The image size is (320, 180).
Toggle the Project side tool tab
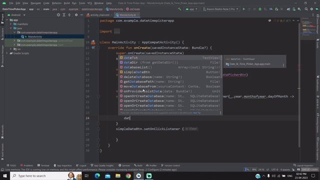(2, 19)
